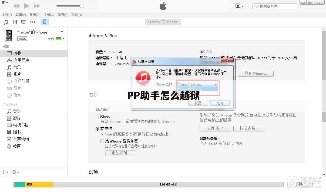This screenshot has height=192, width=326.
Task: Click the 恢复备份... button
Action: click(249, 128)
